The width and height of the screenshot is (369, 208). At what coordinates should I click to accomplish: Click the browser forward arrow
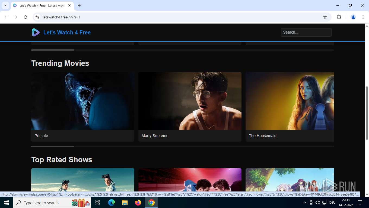(x=16, y=17)
